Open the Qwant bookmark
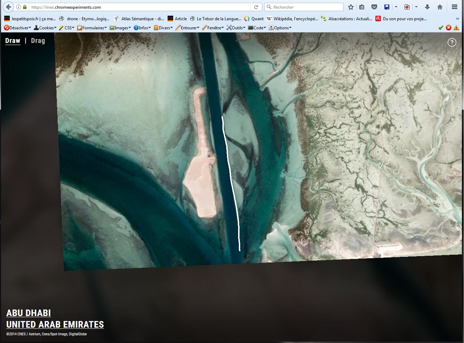This screenshot has width=464, height=343. 254,19
